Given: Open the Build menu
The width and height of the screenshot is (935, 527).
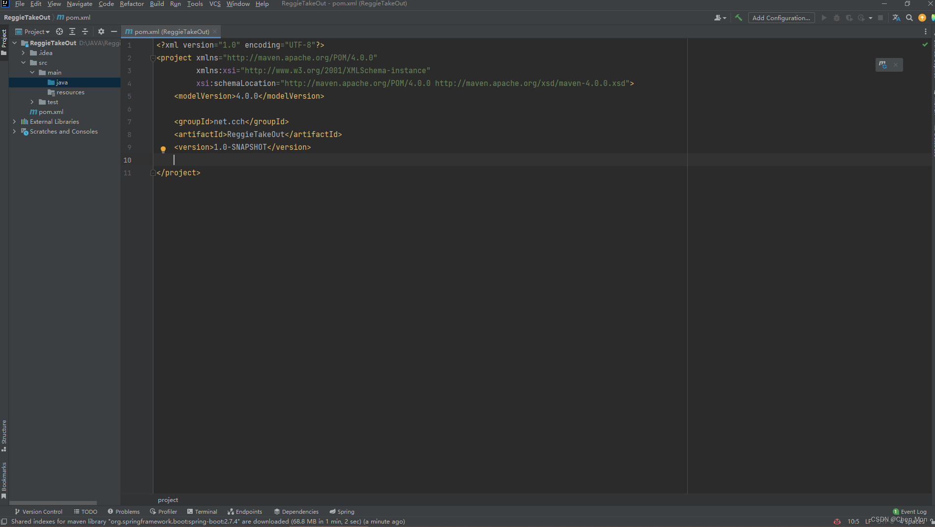Looking at the screenshot, I should (x=157, y=4).
